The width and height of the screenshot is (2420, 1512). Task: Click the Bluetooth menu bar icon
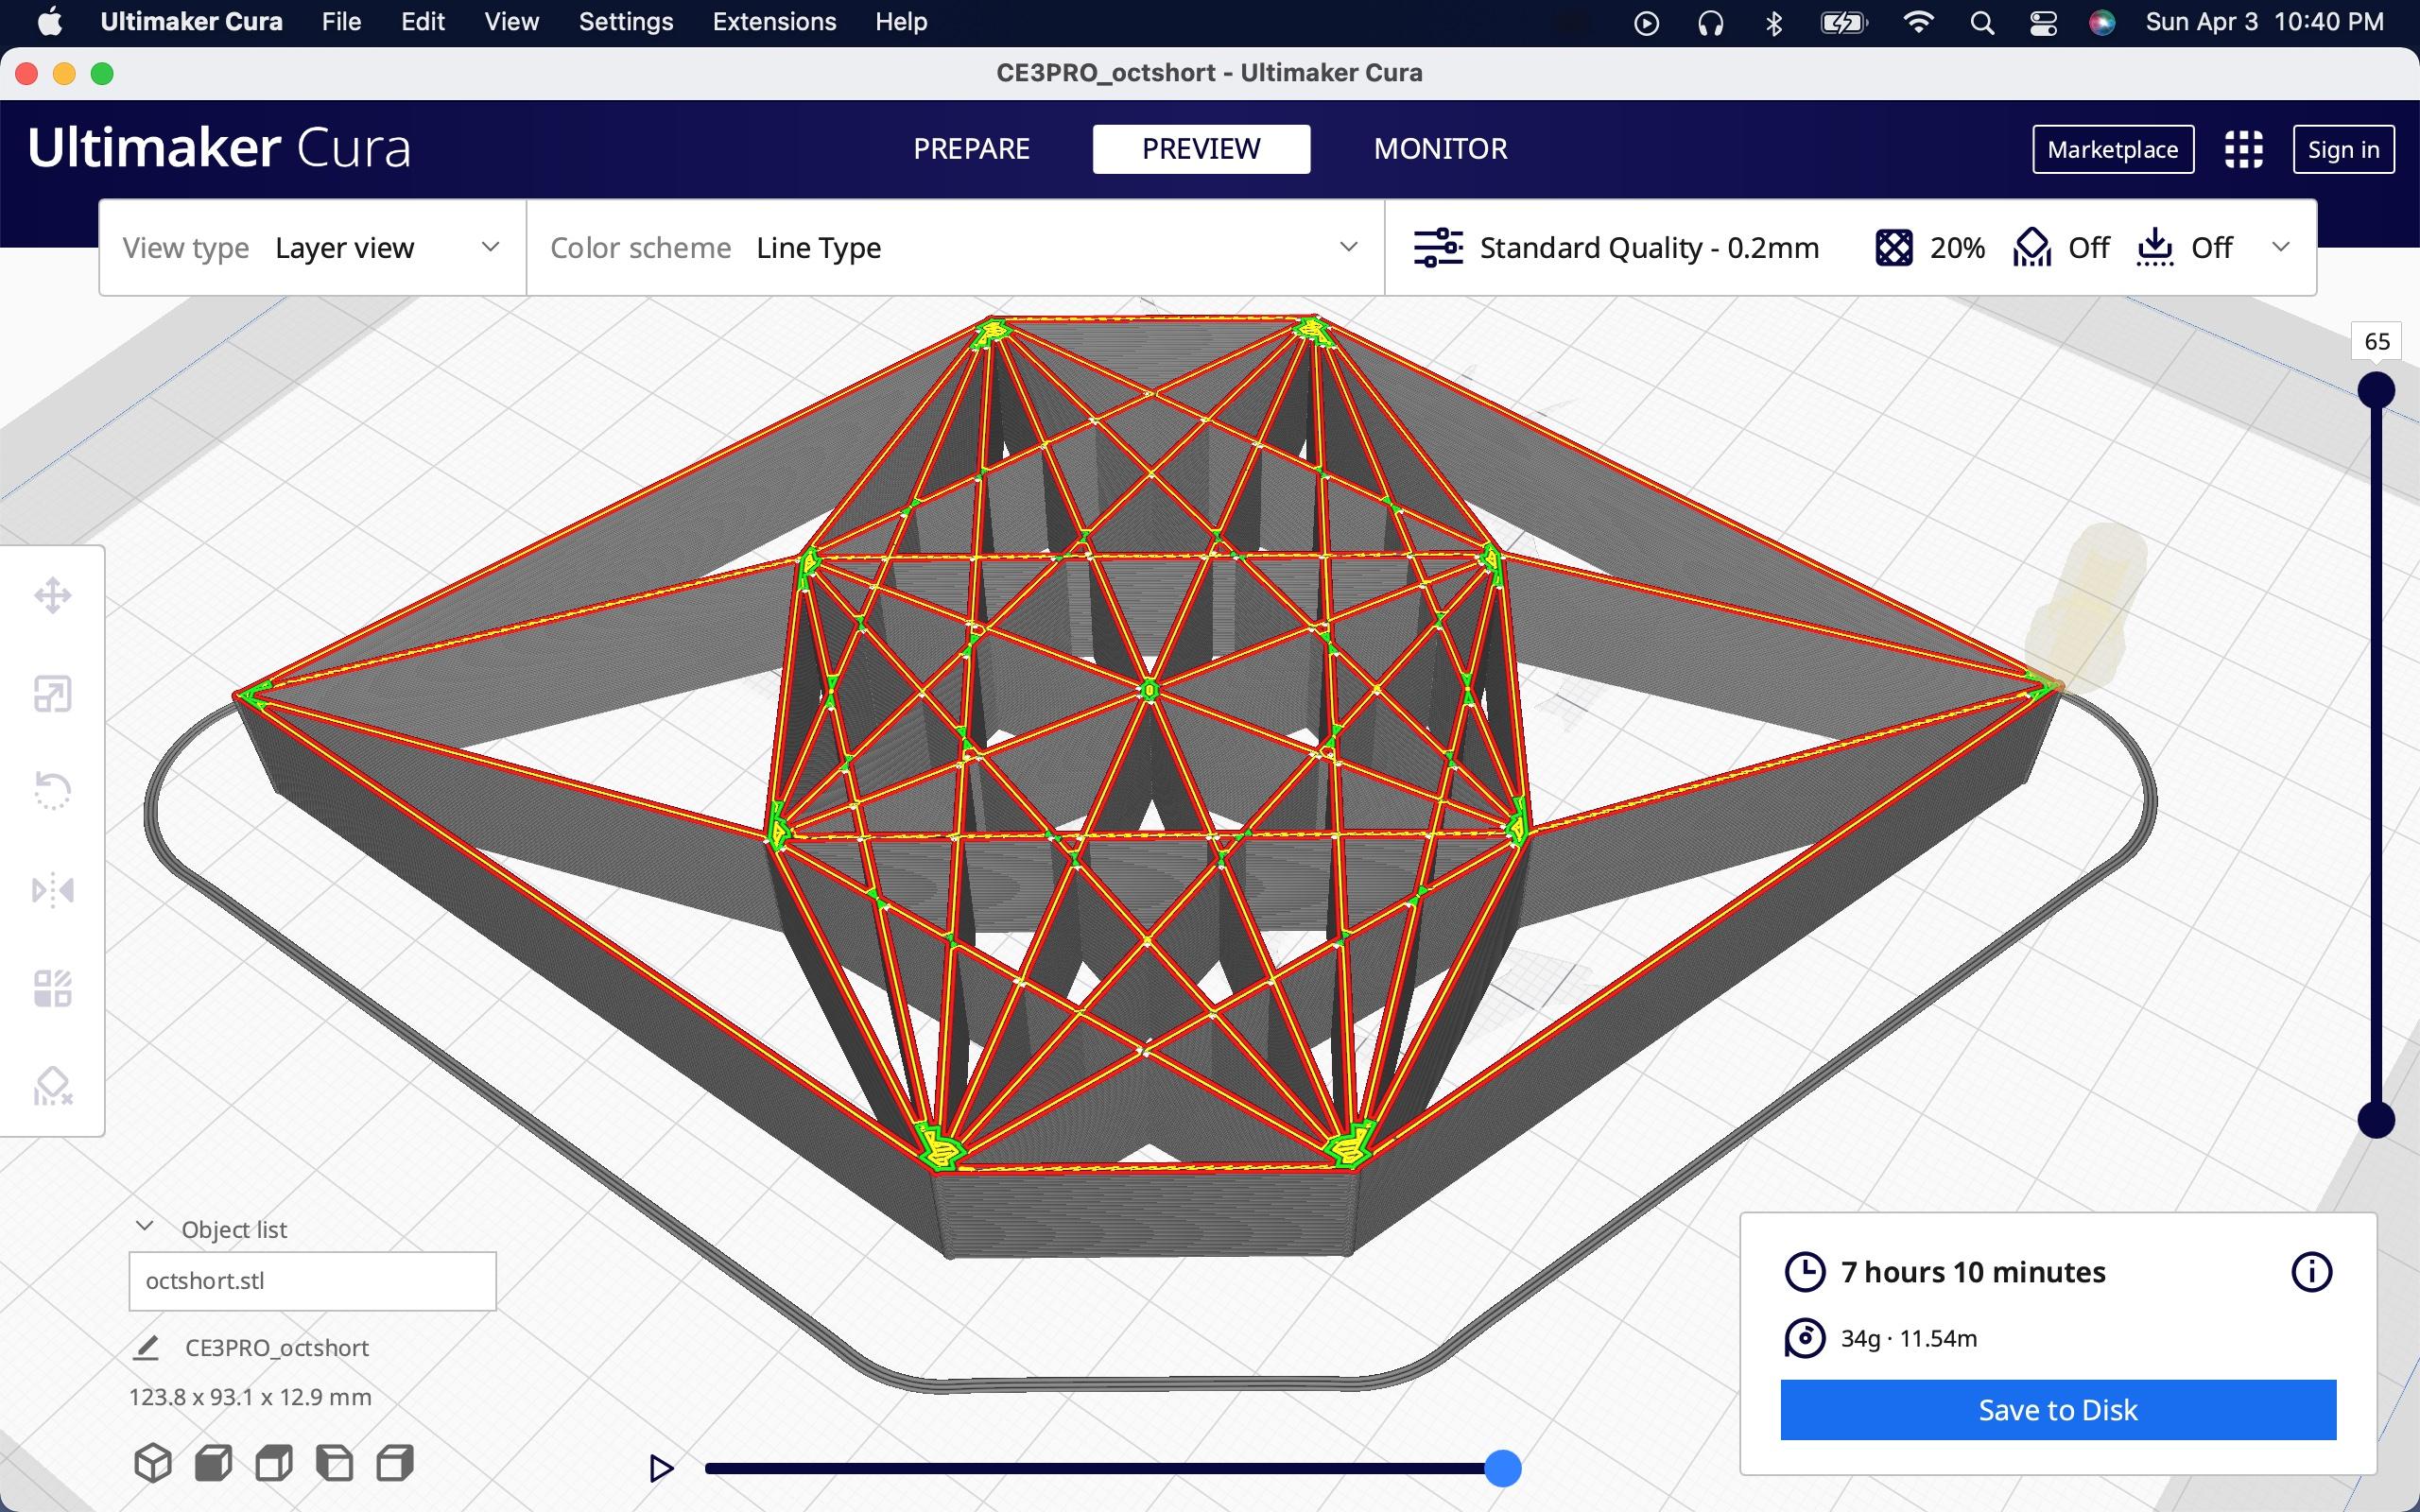pyautogui.click(x=1774, y=22)
